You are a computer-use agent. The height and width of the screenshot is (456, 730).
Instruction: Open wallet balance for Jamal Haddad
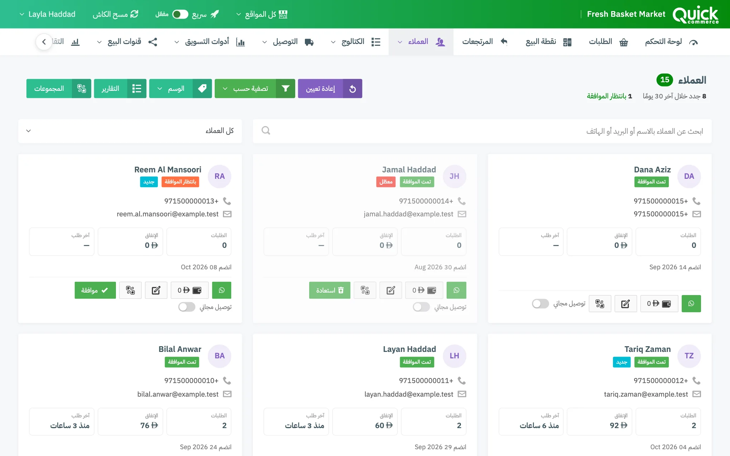pyautogui.click(x=424, y=290)
